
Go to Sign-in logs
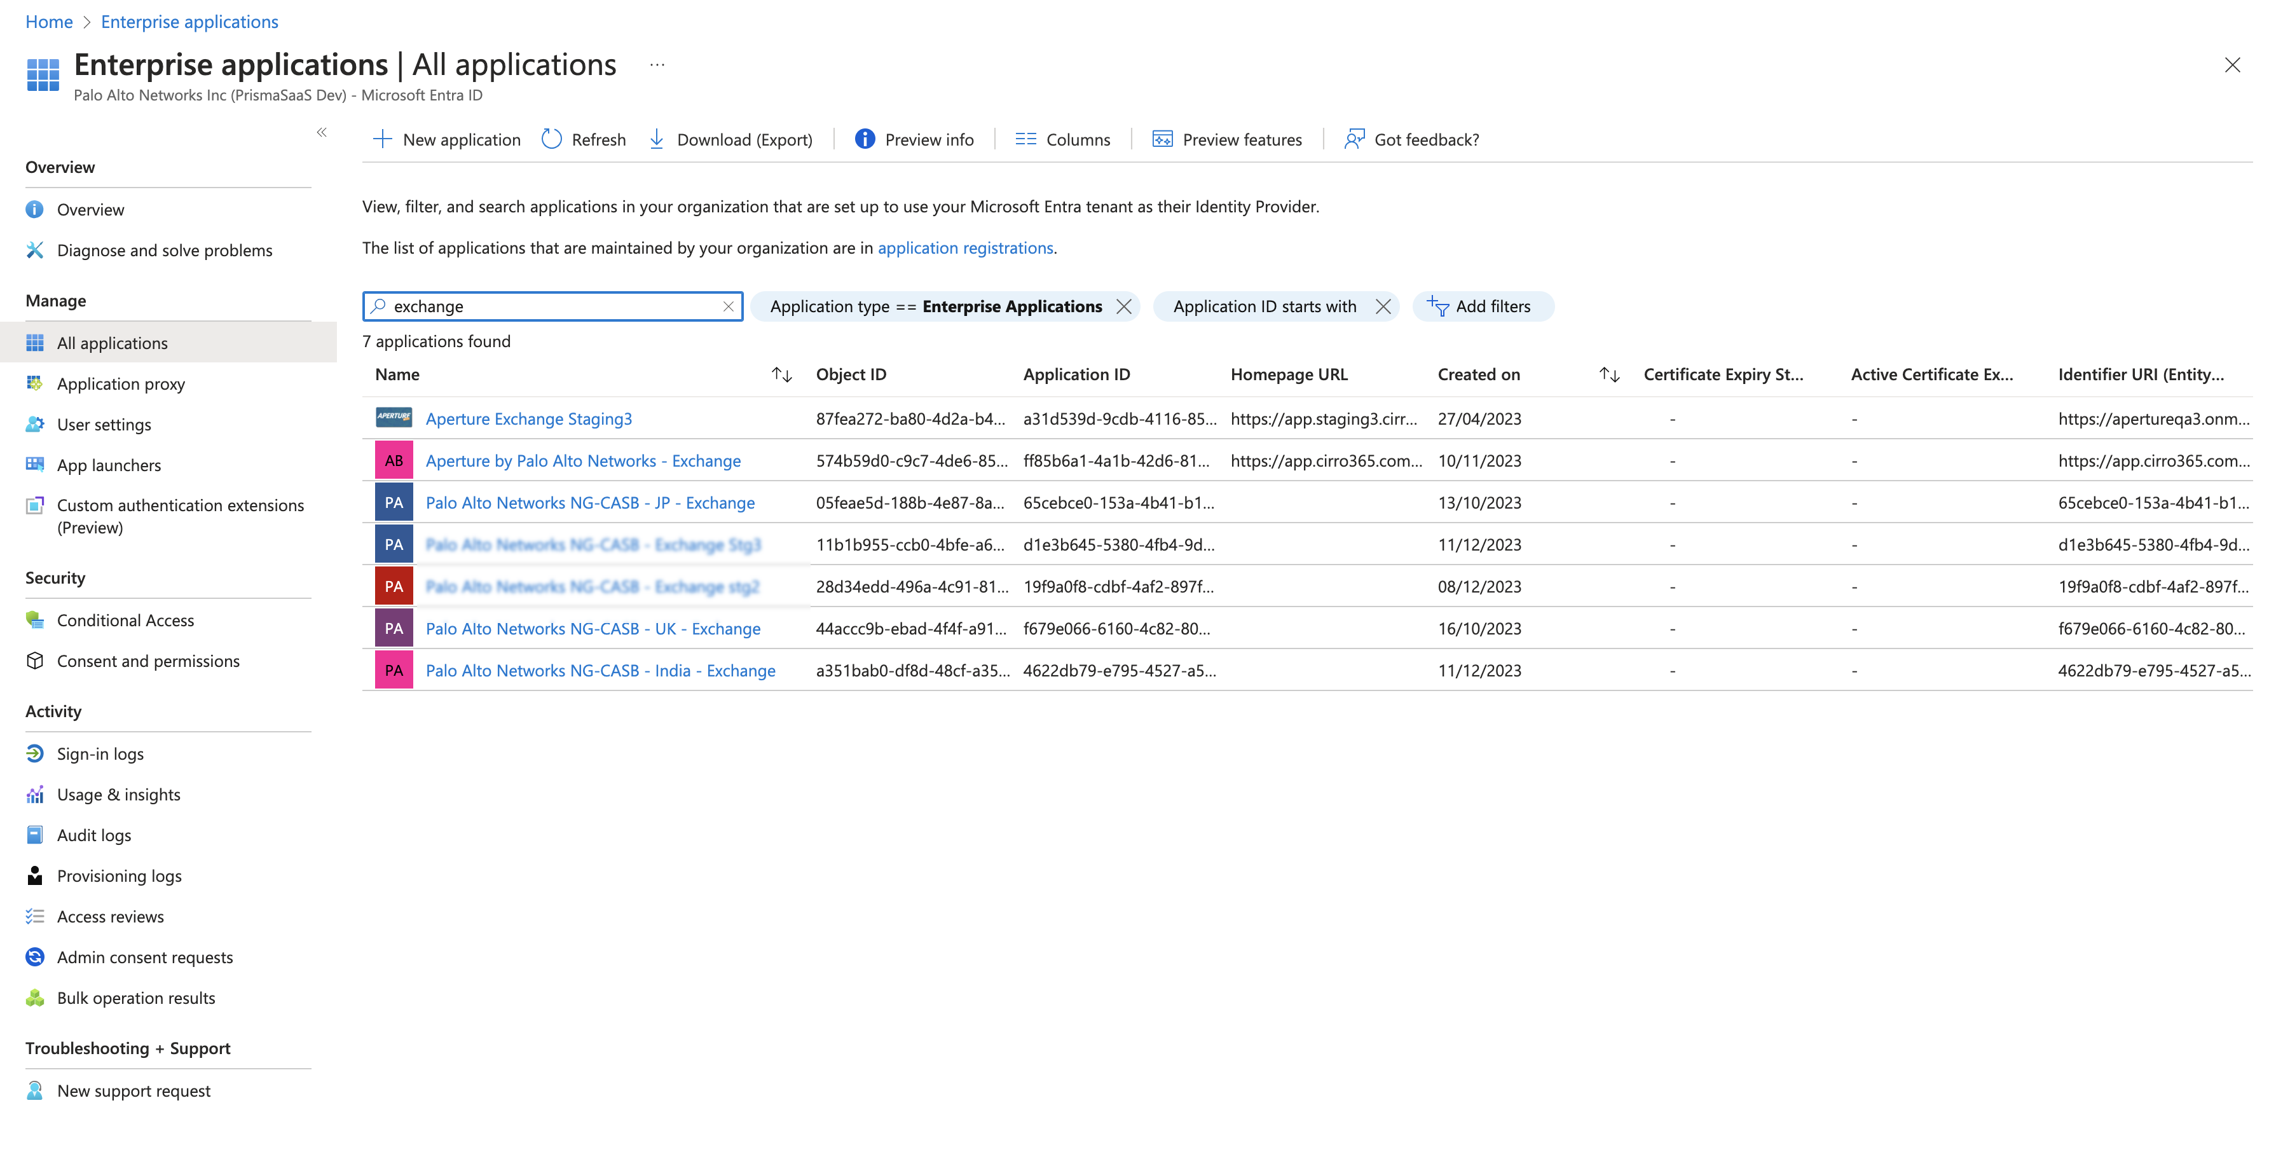click(100, 753)
